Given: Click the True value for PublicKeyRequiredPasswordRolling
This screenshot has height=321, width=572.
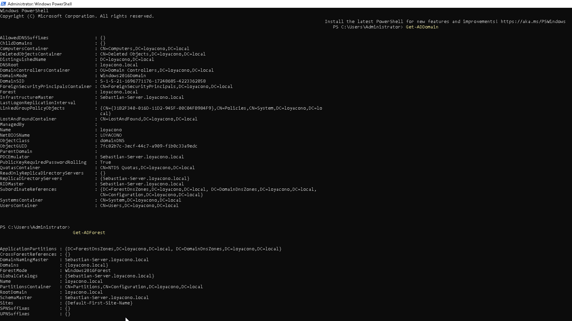Looking at the screenshot, I should pyautogui.click(x=105, y=162).
